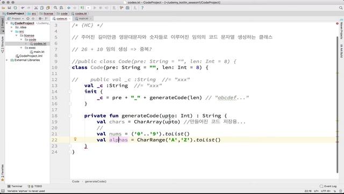Screen dimensions: 344x194
Task: Click the Collapse All icon in project panel
Action: click(33, 19)
